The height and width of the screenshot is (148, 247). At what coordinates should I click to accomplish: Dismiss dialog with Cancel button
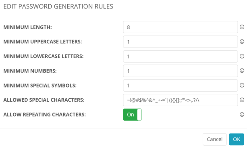point(214,140)
